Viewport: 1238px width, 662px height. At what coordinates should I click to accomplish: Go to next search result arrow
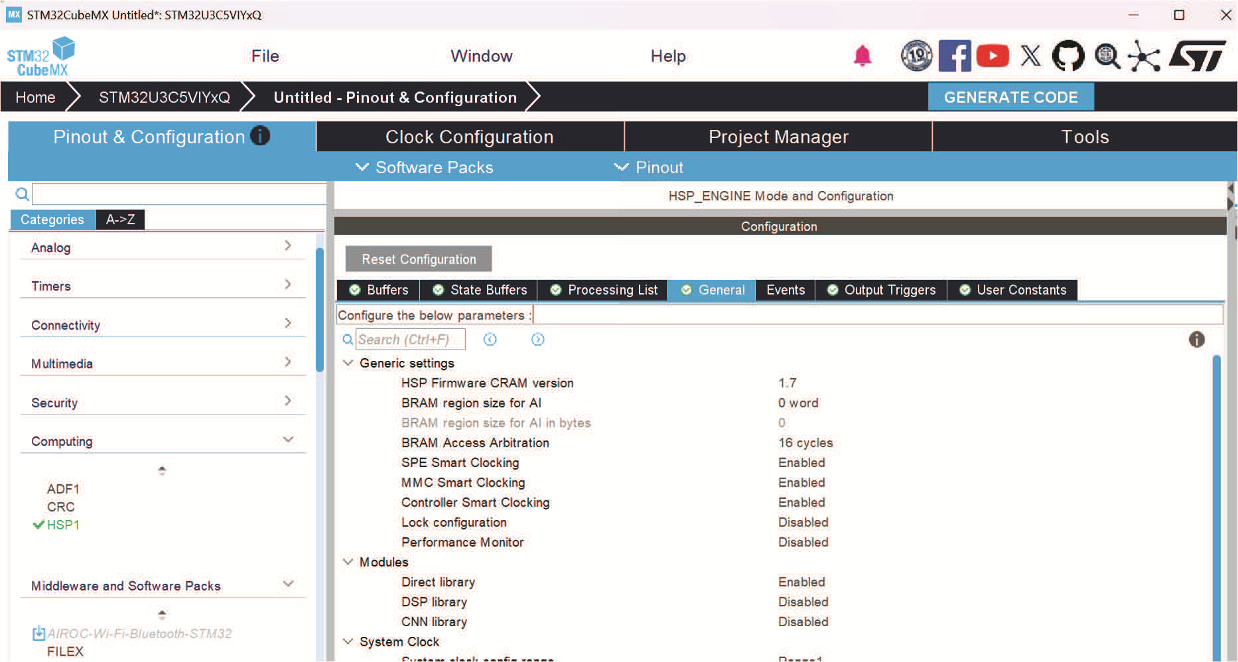(x=538, y=340)
